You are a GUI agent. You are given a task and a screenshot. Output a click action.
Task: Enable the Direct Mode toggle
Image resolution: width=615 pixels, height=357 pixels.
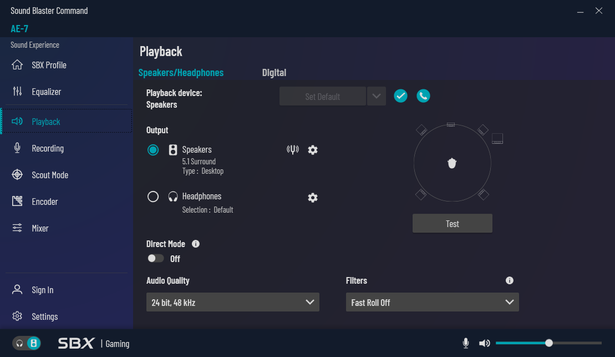pos(156,259)
